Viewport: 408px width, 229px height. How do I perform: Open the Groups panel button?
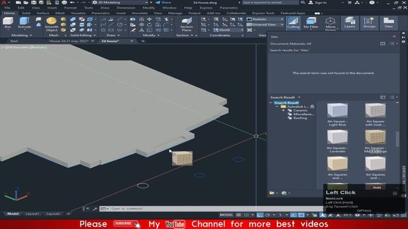(369, 23)
